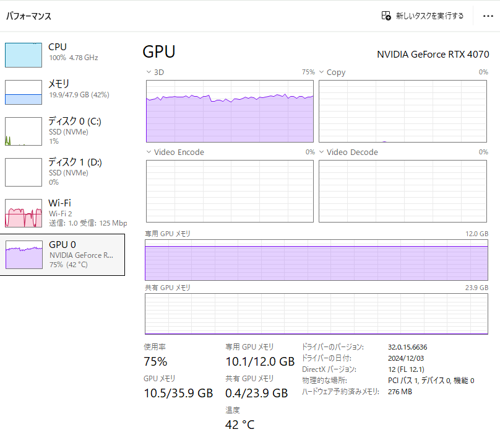Click the パフォーマンス page heading
This screenshot has height=437, width=500.
(28, 16)
